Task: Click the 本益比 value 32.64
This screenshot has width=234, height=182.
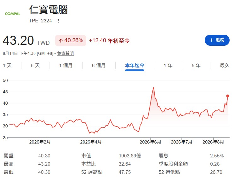Action: 125,164
